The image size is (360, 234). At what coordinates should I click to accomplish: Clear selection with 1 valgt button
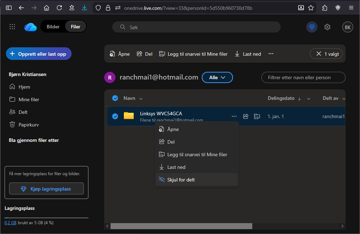(x=326, y=54)
